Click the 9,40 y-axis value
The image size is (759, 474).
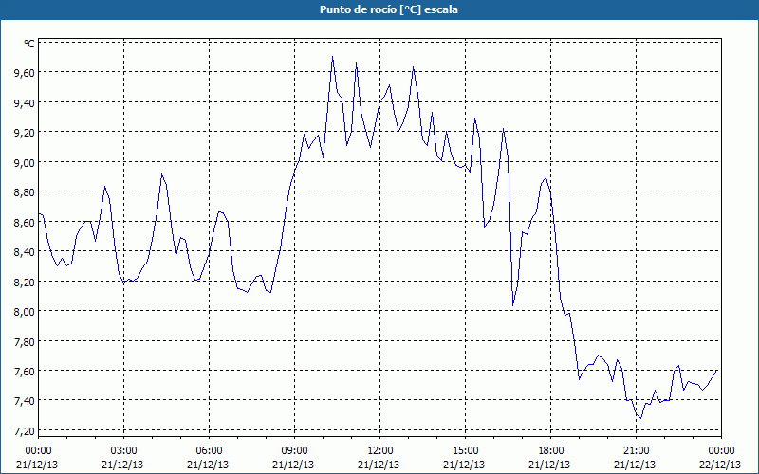(25, 102)
